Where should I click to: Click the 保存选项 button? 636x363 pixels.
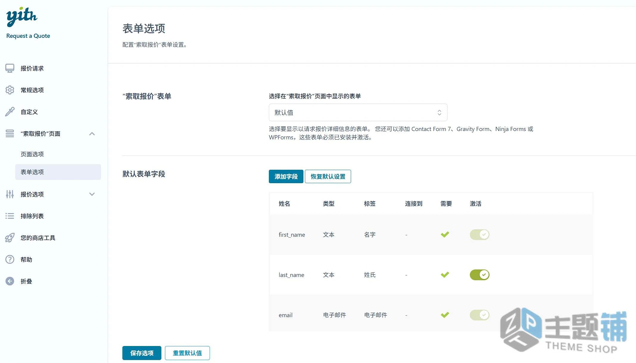point(142,353)
